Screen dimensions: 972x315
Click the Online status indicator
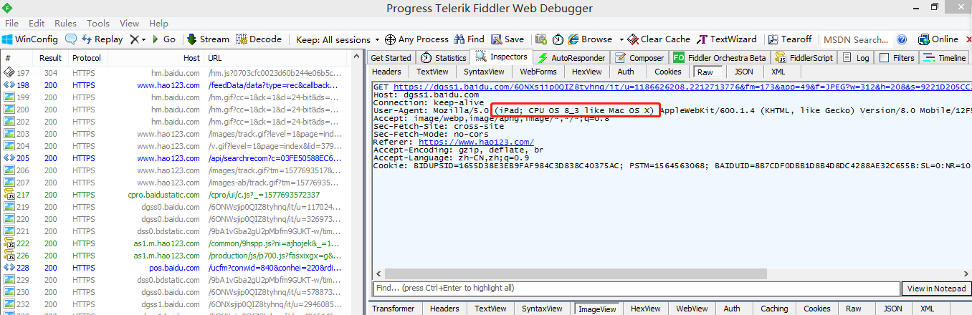click(x=937, y=39)
